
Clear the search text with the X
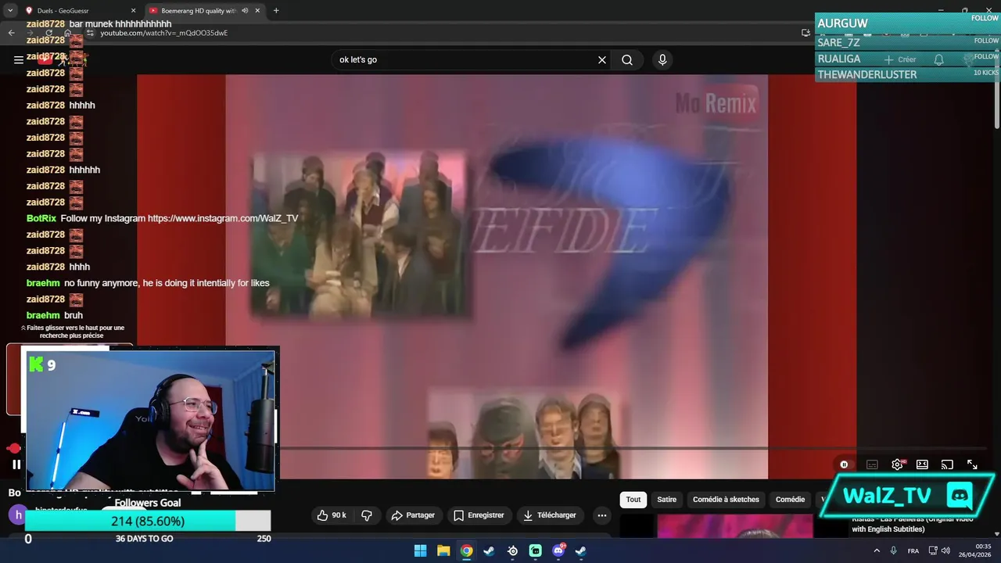(x=602, y=60)
